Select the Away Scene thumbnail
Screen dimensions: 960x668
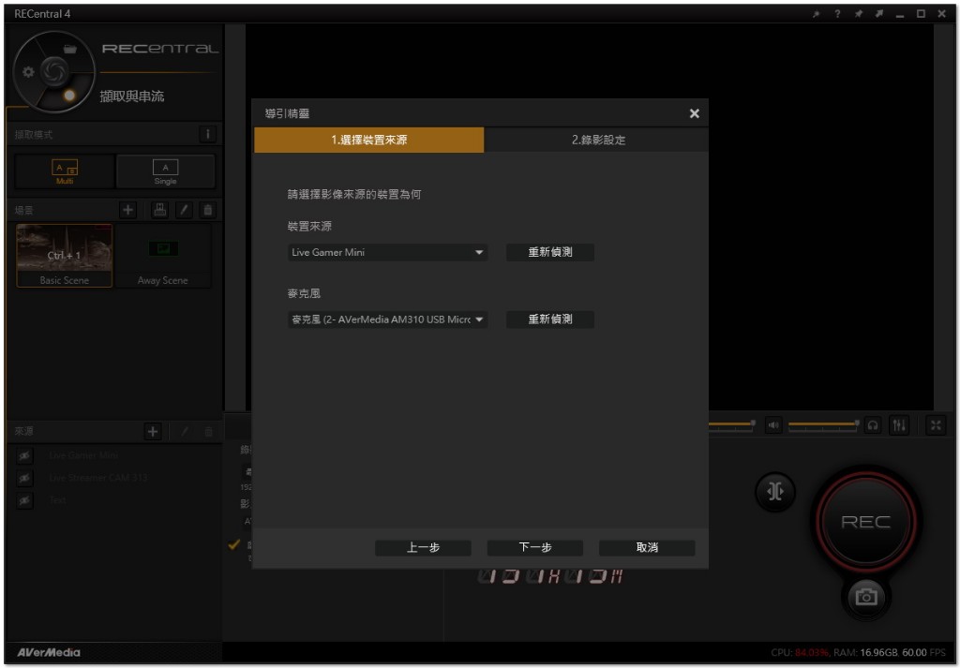coord(163,255)
